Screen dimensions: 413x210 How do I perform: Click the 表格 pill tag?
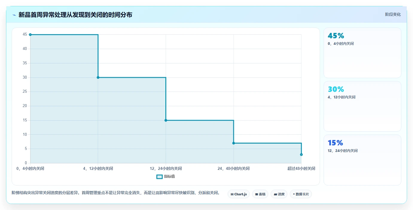pyautogui.click(x=260, y=194)
